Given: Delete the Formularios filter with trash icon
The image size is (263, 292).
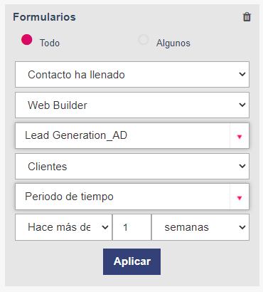Looking at the screenshot, I should point(247,17).
